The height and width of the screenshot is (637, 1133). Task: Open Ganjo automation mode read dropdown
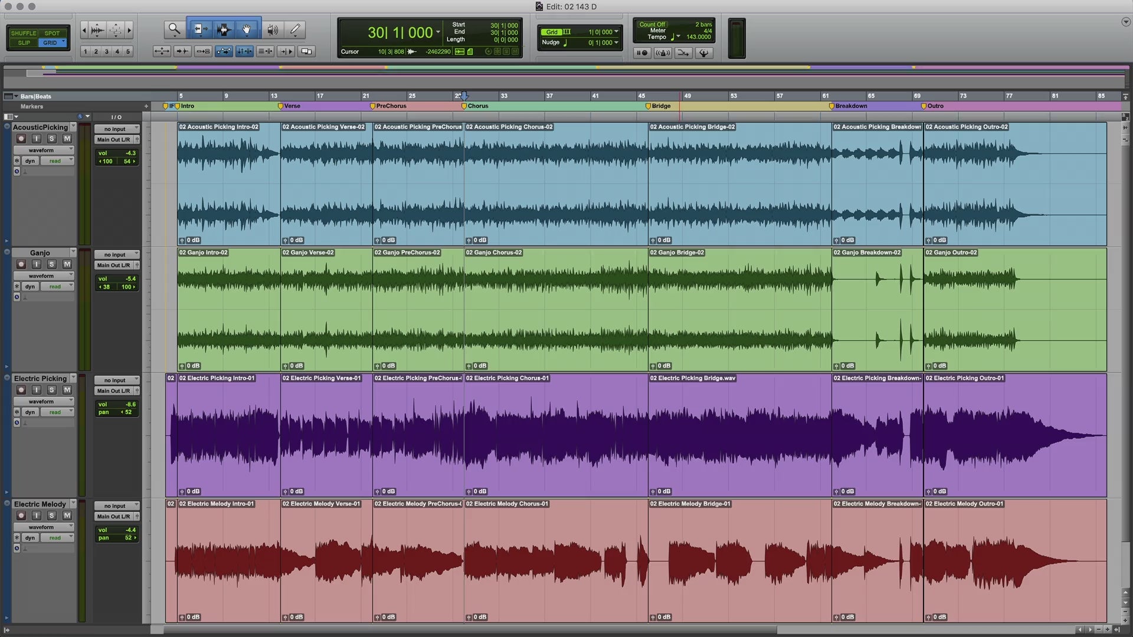click(x=57, y=287)
